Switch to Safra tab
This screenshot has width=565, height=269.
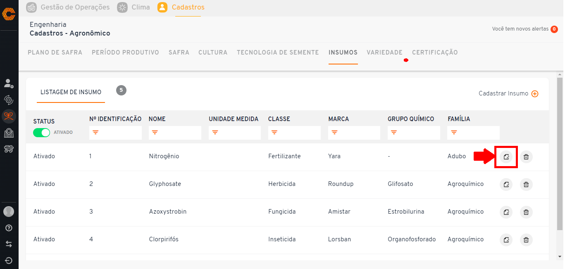(179, 52)
